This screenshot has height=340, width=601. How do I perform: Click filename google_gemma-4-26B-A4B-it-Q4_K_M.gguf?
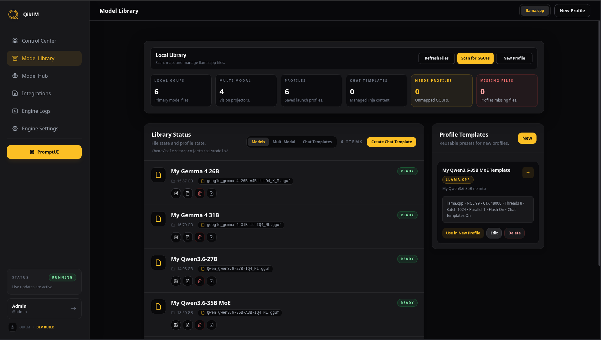(246, 181)
